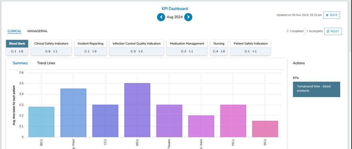Screen dimensions: 352x149
Task: Click the Back button
Action: (331, 15)
